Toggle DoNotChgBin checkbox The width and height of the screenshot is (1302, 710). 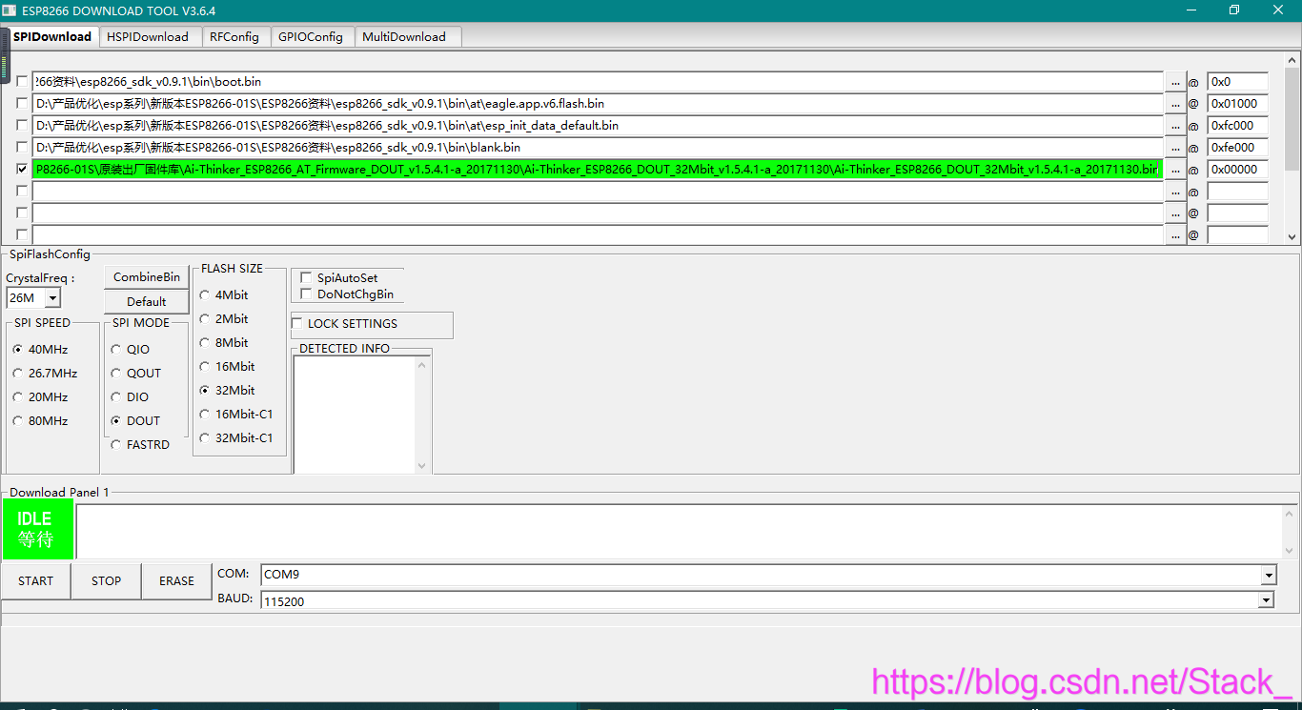pos(306,294)
